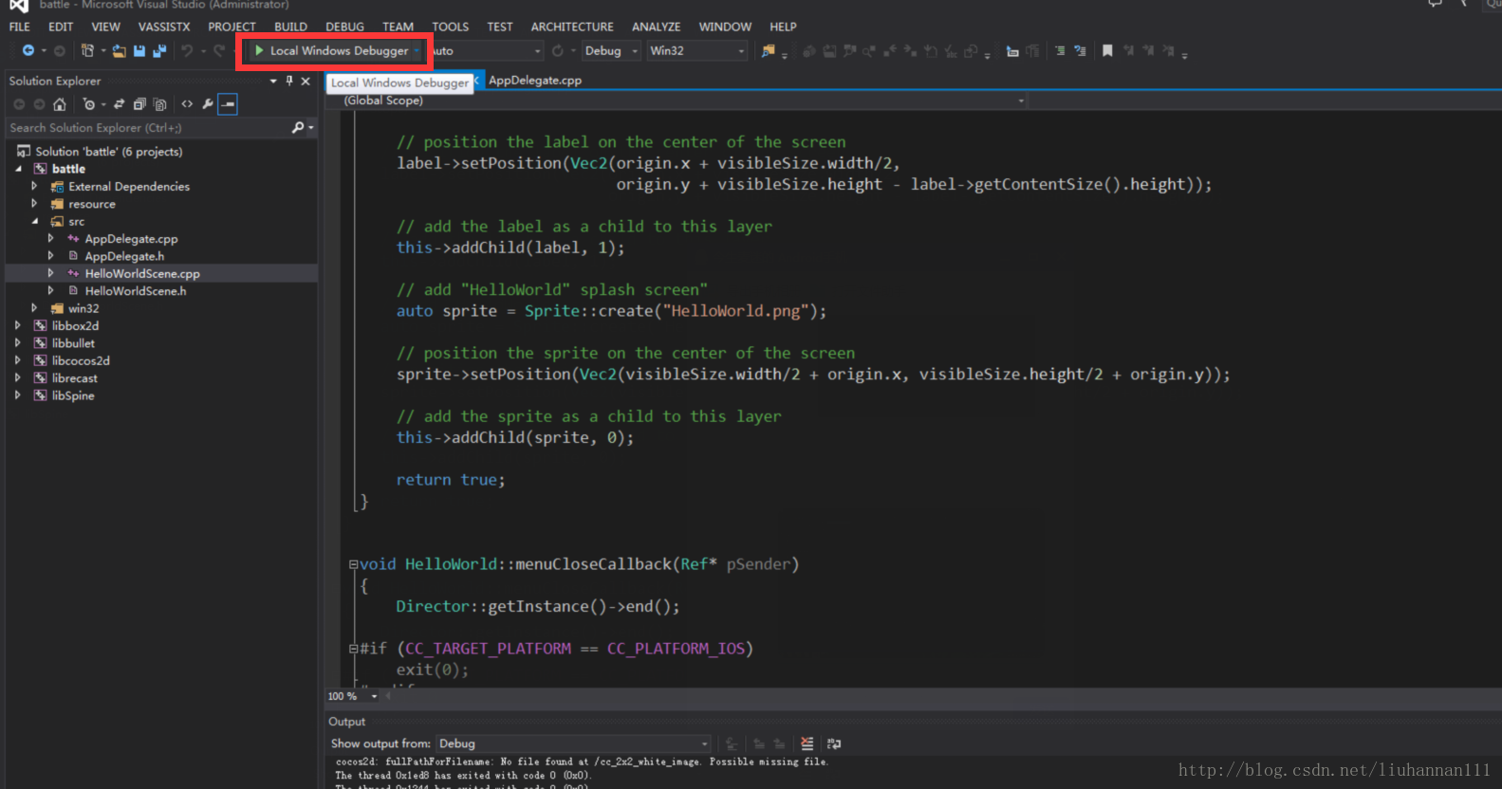Start Local Windows Debugger
1502x789 pixels.
click(x=331, y=50)
